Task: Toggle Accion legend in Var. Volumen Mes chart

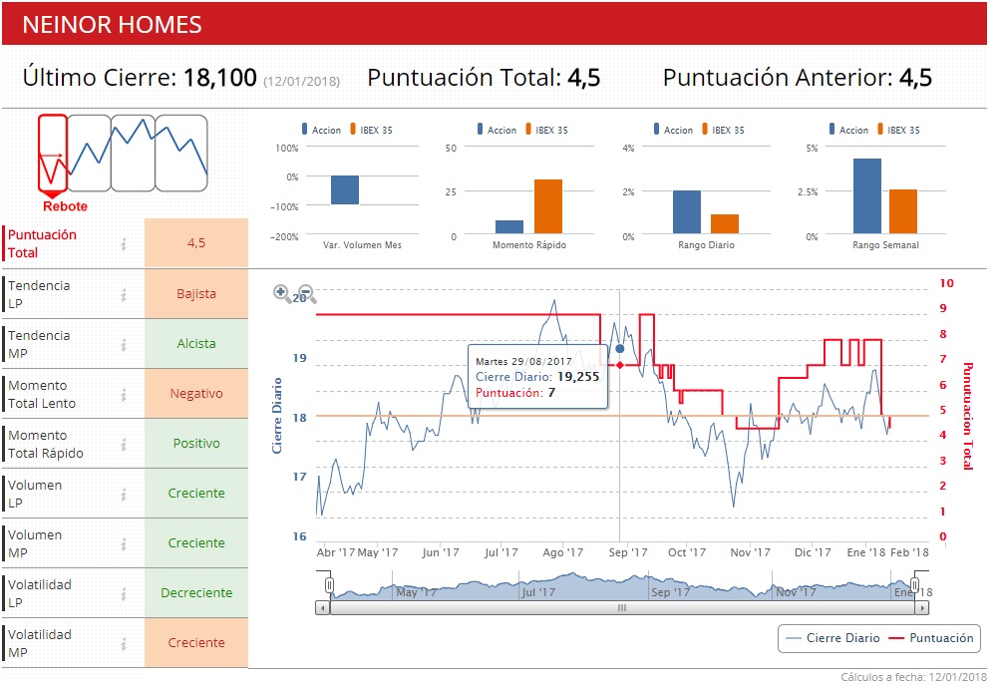Action: 322,130
